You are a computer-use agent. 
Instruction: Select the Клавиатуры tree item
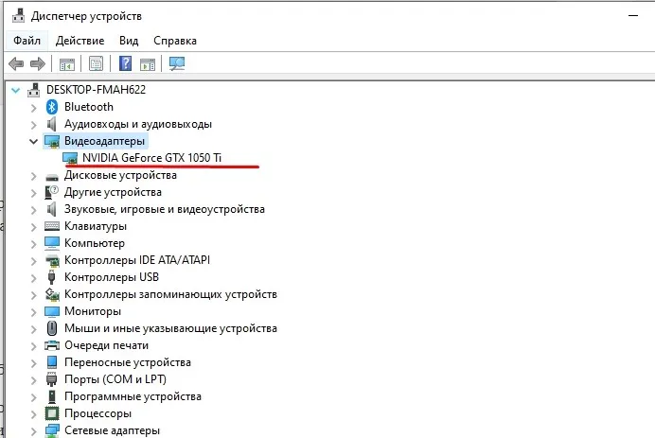point(95,226)
